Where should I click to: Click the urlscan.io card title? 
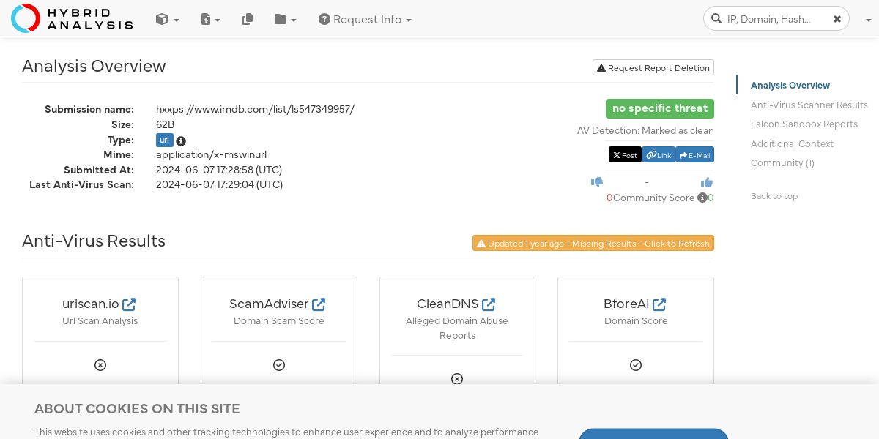point(91,304)
